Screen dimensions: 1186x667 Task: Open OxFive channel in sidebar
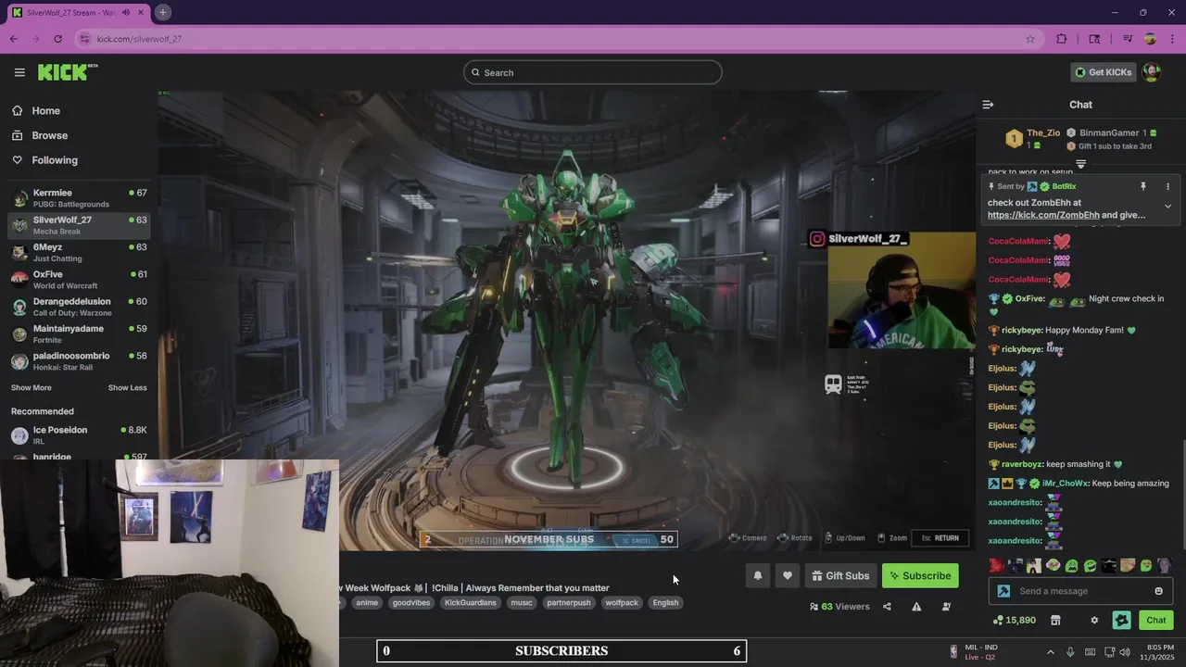pos(79,279)
